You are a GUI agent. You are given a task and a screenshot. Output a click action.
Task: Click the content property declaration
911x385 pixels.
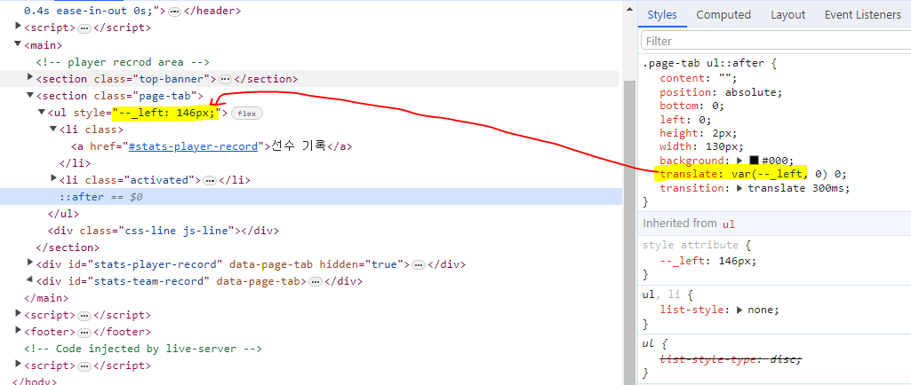point(699,78)
